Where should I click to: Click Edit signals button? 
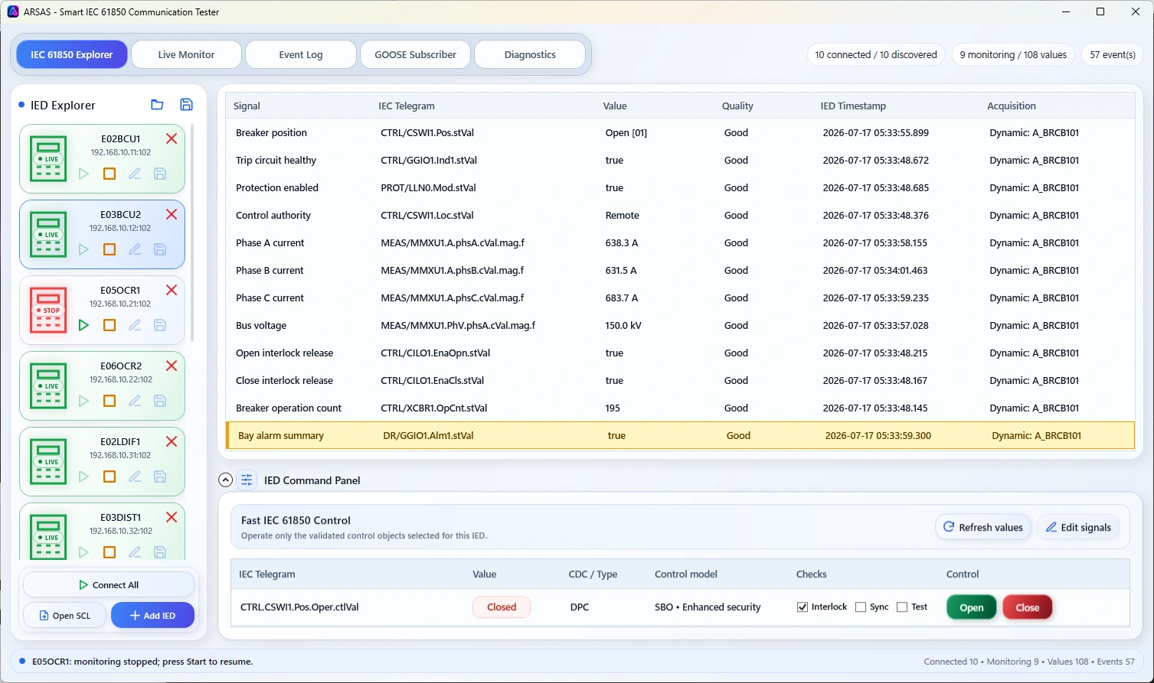tap(1078, 527)
